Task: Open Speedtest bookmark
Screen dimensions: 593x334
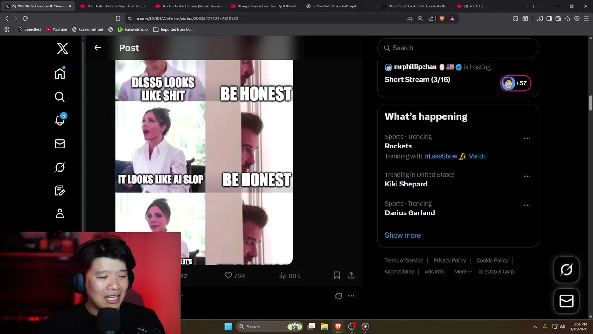Action: point(29,29)
